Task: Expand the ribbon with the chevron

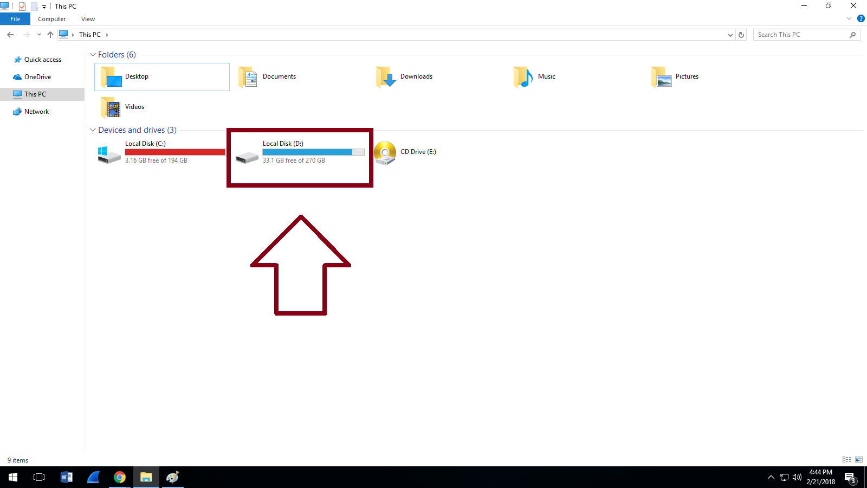Action: [849, 19]
